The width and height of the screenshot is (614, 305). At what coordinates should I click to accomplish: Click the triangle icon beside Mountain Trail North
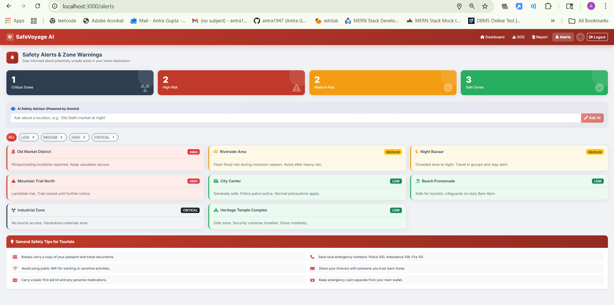pyautogui.click(x=13, y=181)
